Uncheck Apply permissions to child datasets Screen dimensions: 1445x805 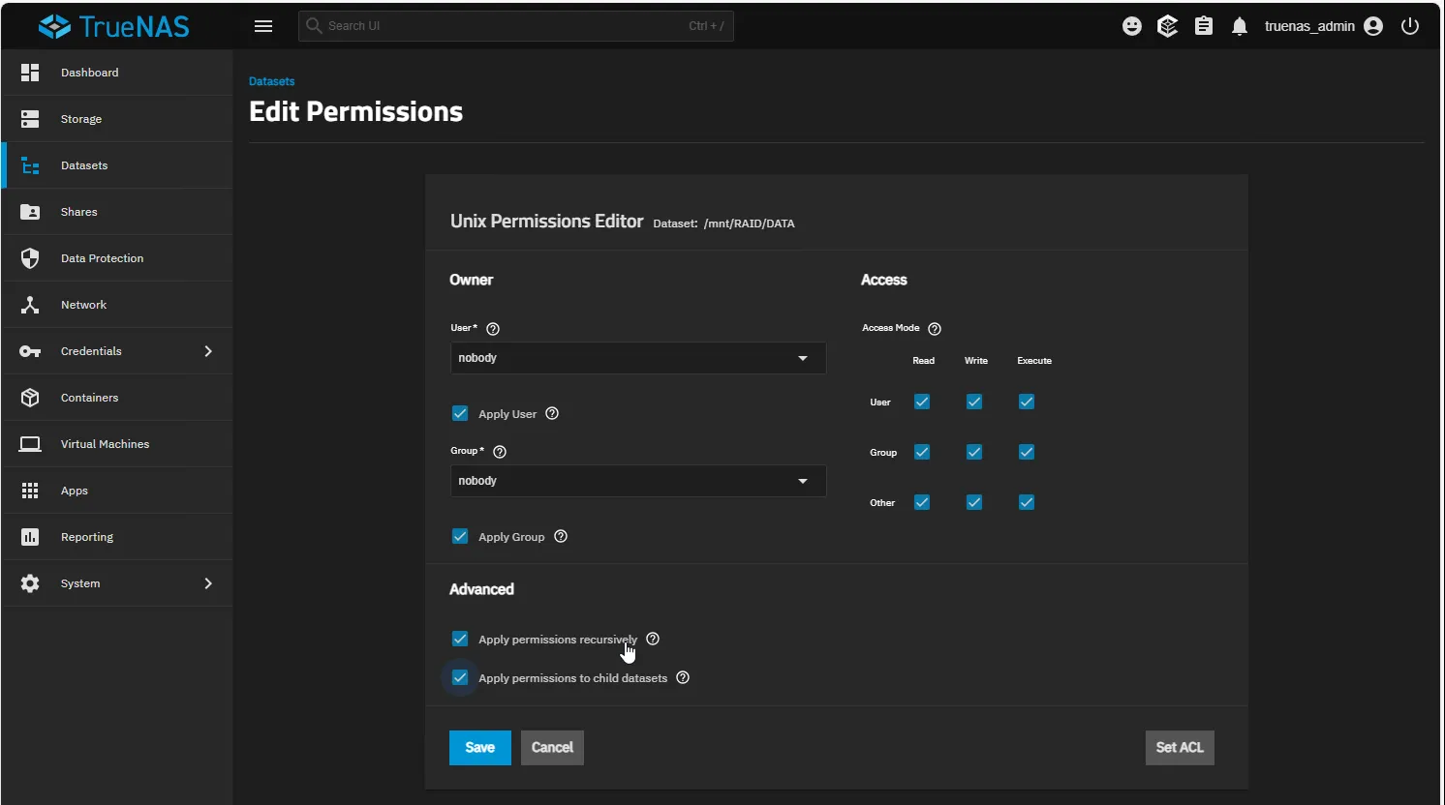460,677
